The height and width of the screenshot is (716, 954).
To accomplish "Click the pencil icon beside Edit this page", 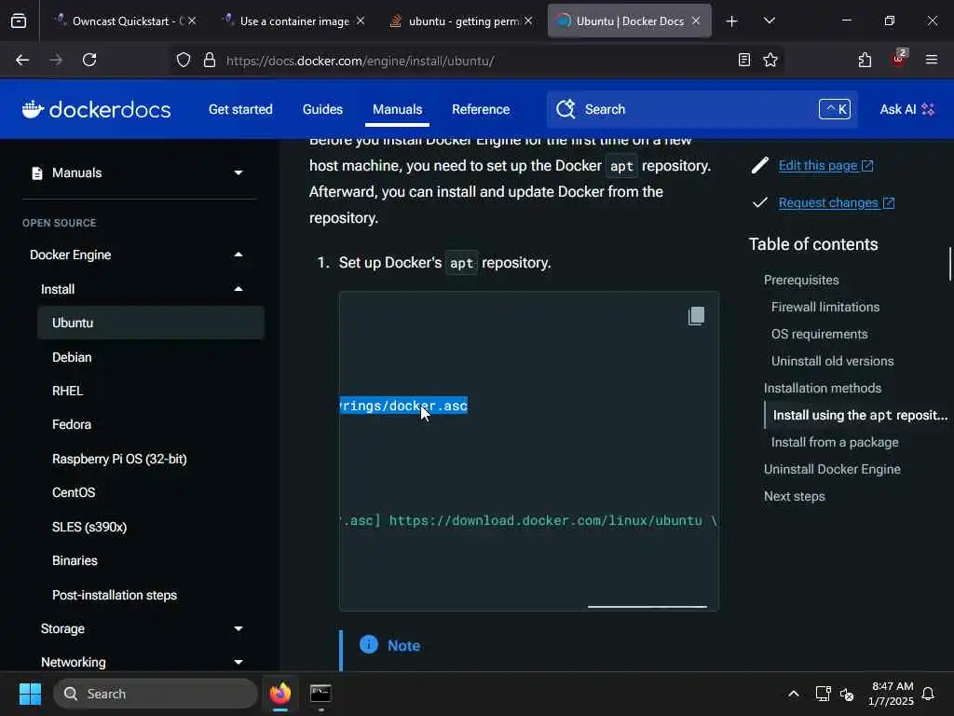I will 760,166.
